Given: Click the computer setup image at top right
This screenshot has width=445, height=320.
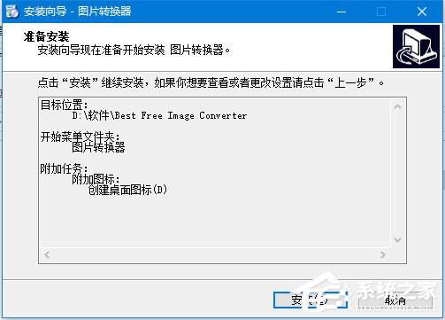Looking at the screenshot, I should tap(416, 46).
